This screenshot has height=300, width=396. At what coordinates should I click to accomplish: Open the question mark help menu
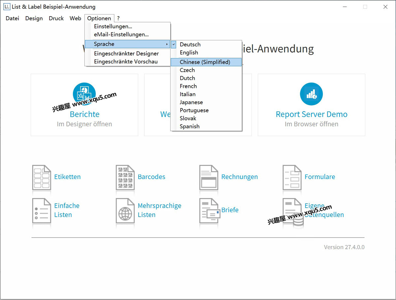(118, 19)
